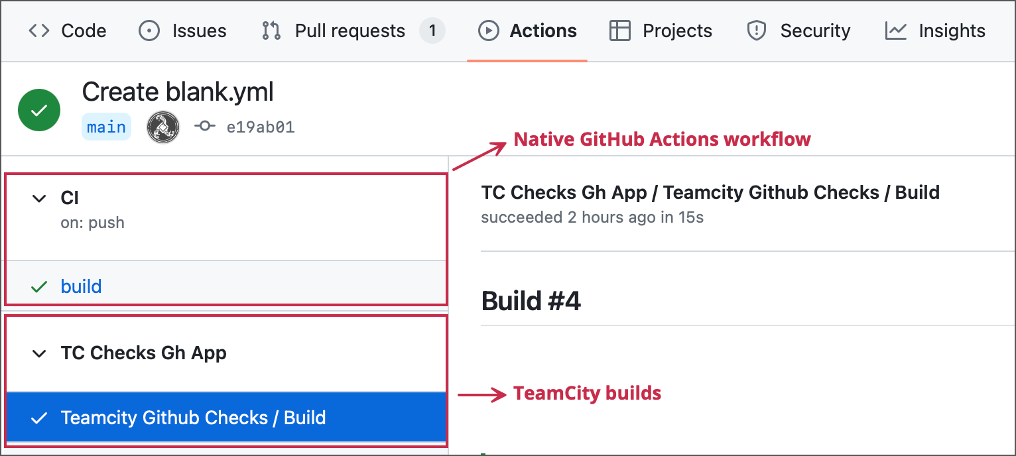Click the Actions play icon
Screen dimensions: 1016x456
(488, 30)
